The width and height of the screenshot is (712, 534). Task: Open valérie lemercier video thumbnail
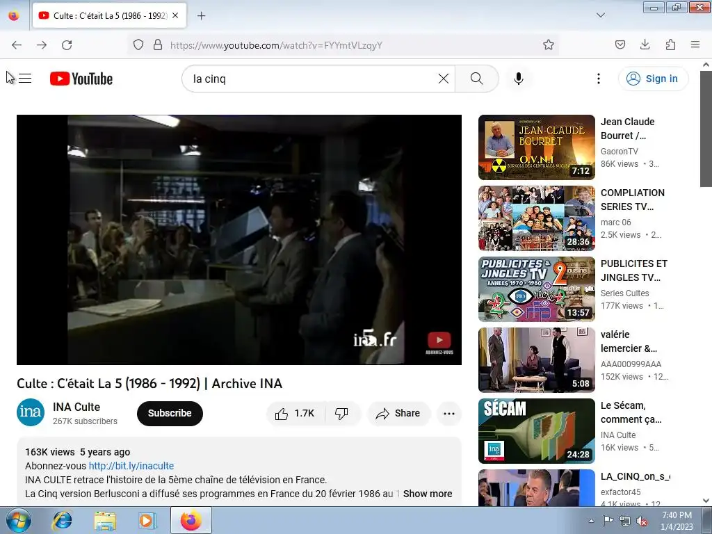pos(537,359)
